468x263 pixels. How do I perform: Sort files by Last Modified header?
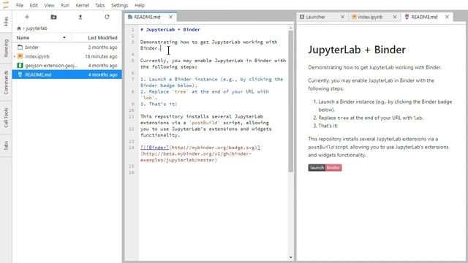[102, 37]
